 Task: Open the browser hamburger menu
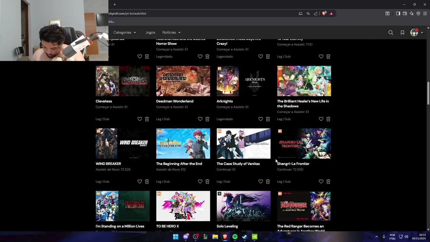(x=425, y=13)
